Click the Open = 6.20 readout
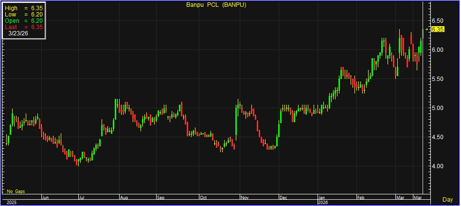This screenshot has width=461, height=206. coord(23,21)
